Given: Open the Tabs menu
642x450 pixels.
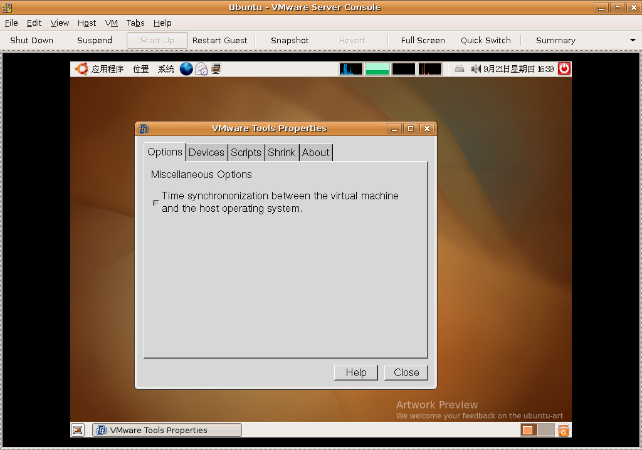Looking at the screenshot, I should [x=135, y=23].
